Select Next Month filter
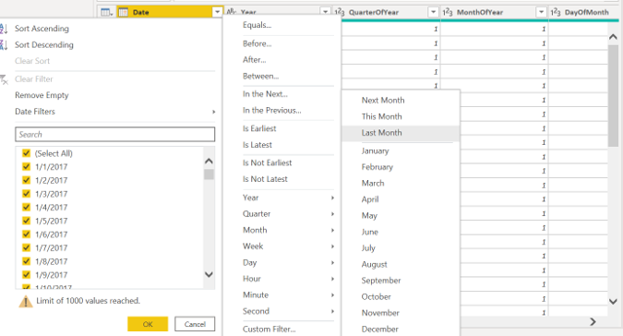Image resolution: width=623 pixels, height=336 pixels. click(383, 101)
